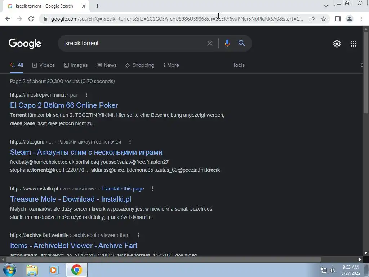Start a search by voice
This screenshot has height=277, width=369.
227,43
